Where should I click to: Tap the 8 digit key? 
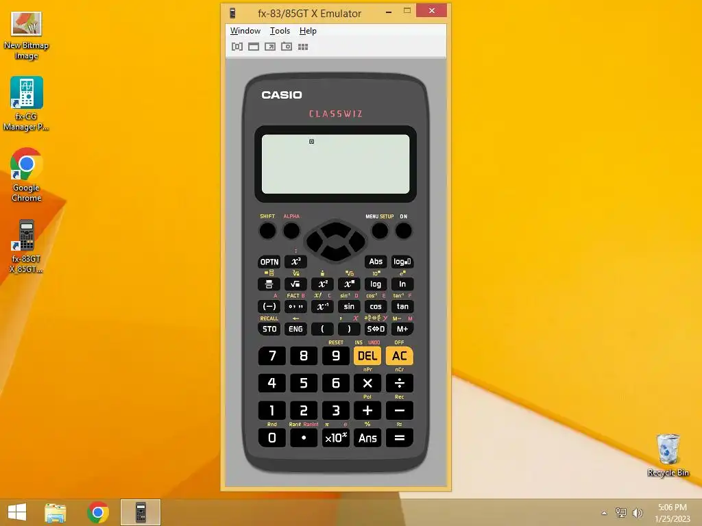pos(304,356)
